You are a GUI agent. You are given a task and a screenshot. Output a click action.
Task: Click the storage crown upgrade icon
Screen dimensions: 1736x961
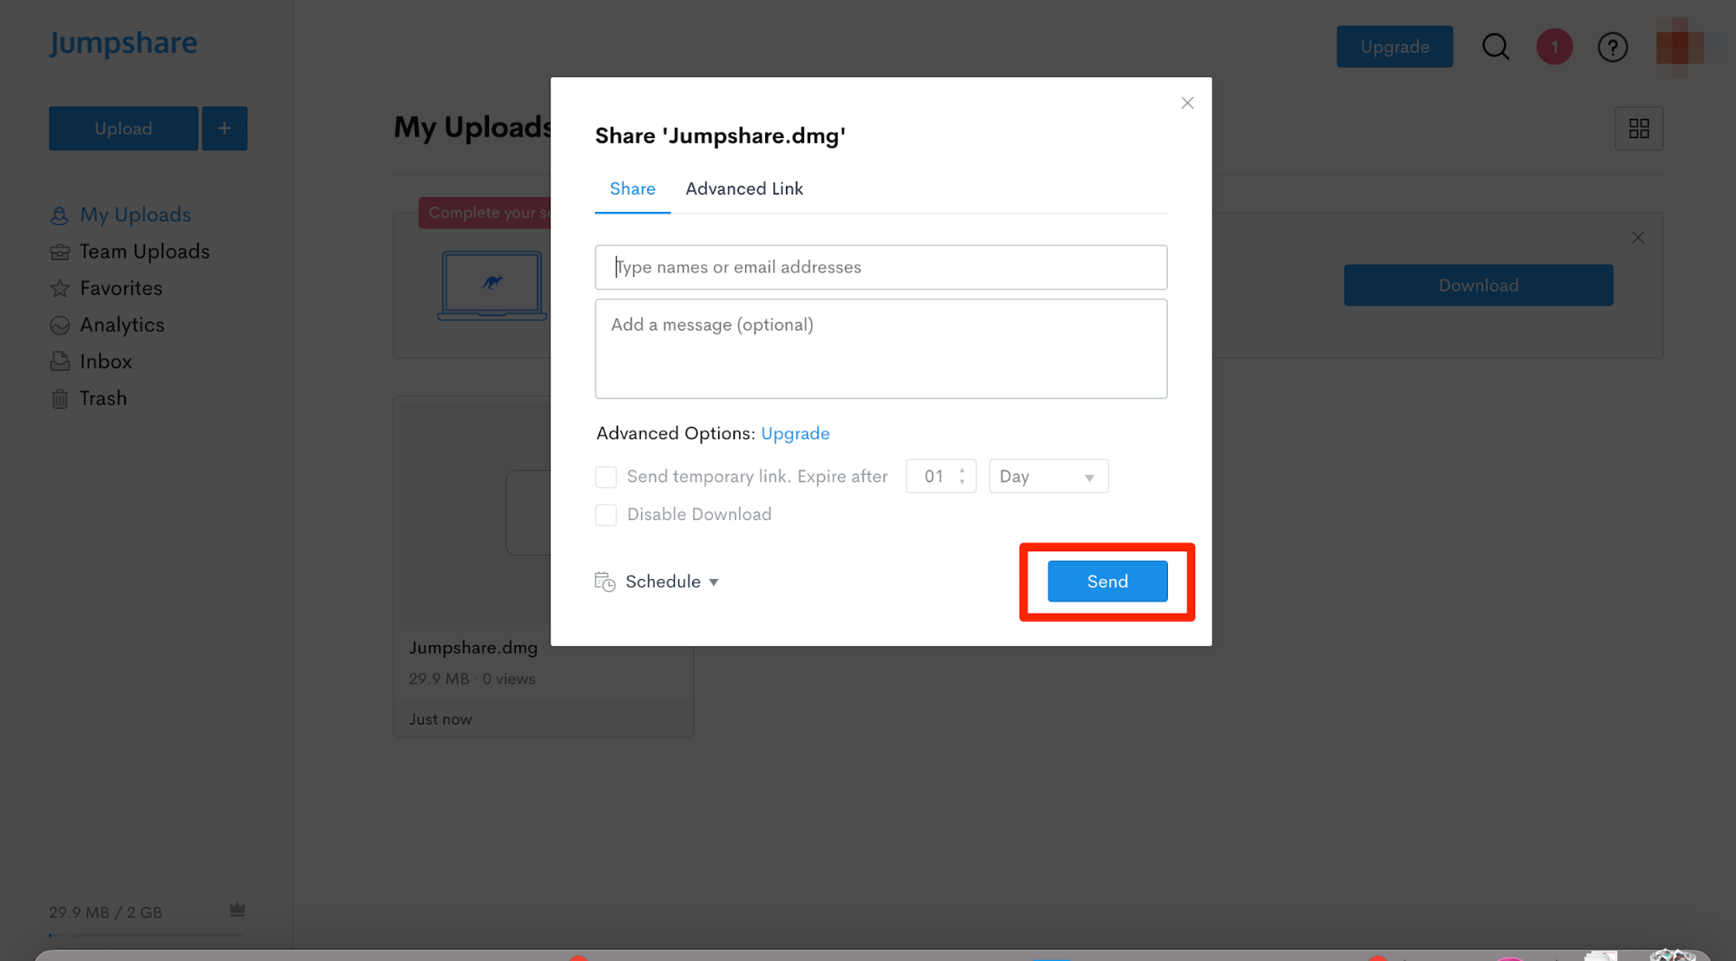point(237,910)
